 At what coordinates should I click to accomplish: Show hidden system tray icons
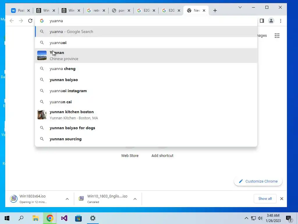tap(246, 218)
